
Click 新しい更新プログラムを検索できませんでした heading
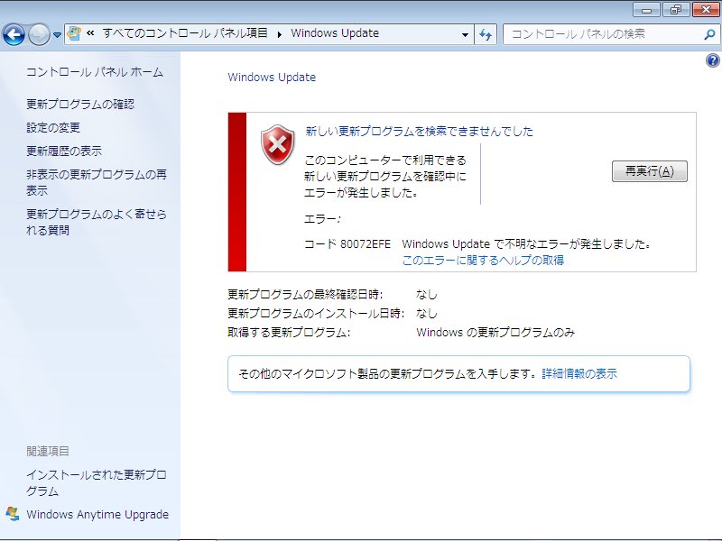pos(419,132)
